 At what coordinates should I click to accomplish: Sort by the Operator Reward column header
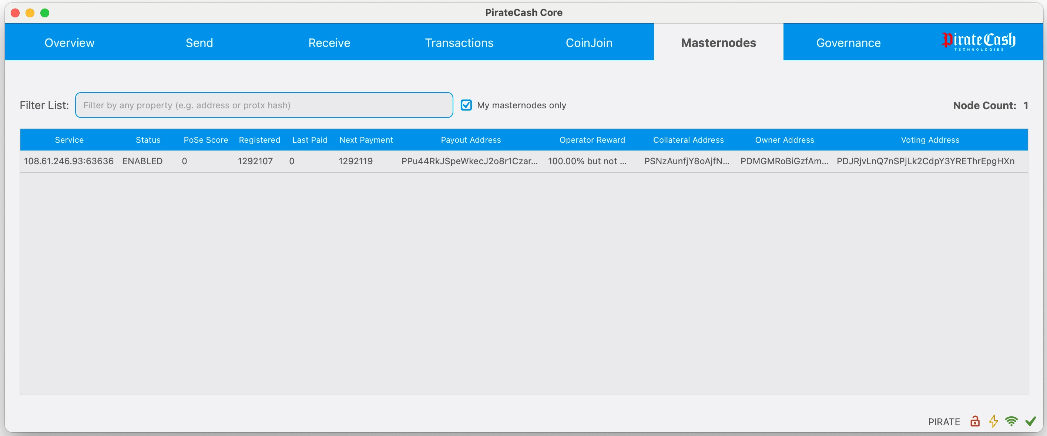592,140
